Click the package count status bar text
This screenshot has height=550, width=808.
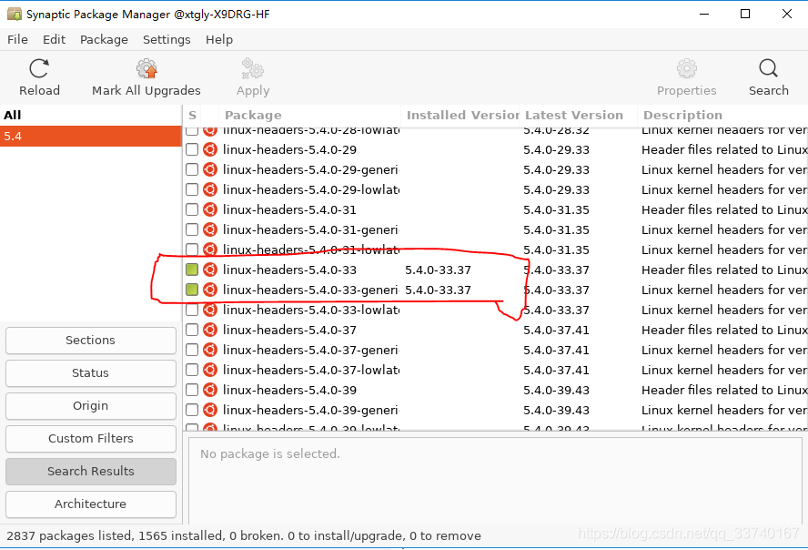tap(244, 536)
